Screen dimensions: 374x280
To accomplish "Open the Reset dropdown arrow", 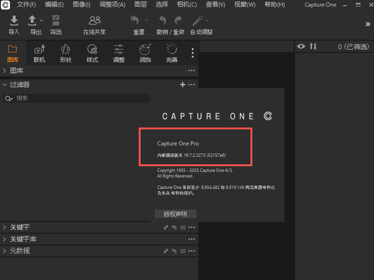I will [x=146, y=20].
